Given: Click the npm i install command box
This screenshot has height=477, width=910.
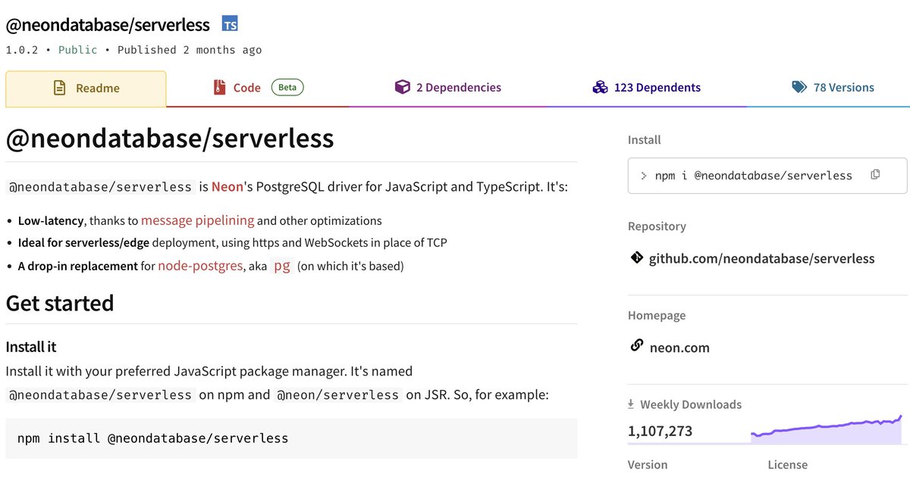Looking at the screenshot, I should (767, 176).
